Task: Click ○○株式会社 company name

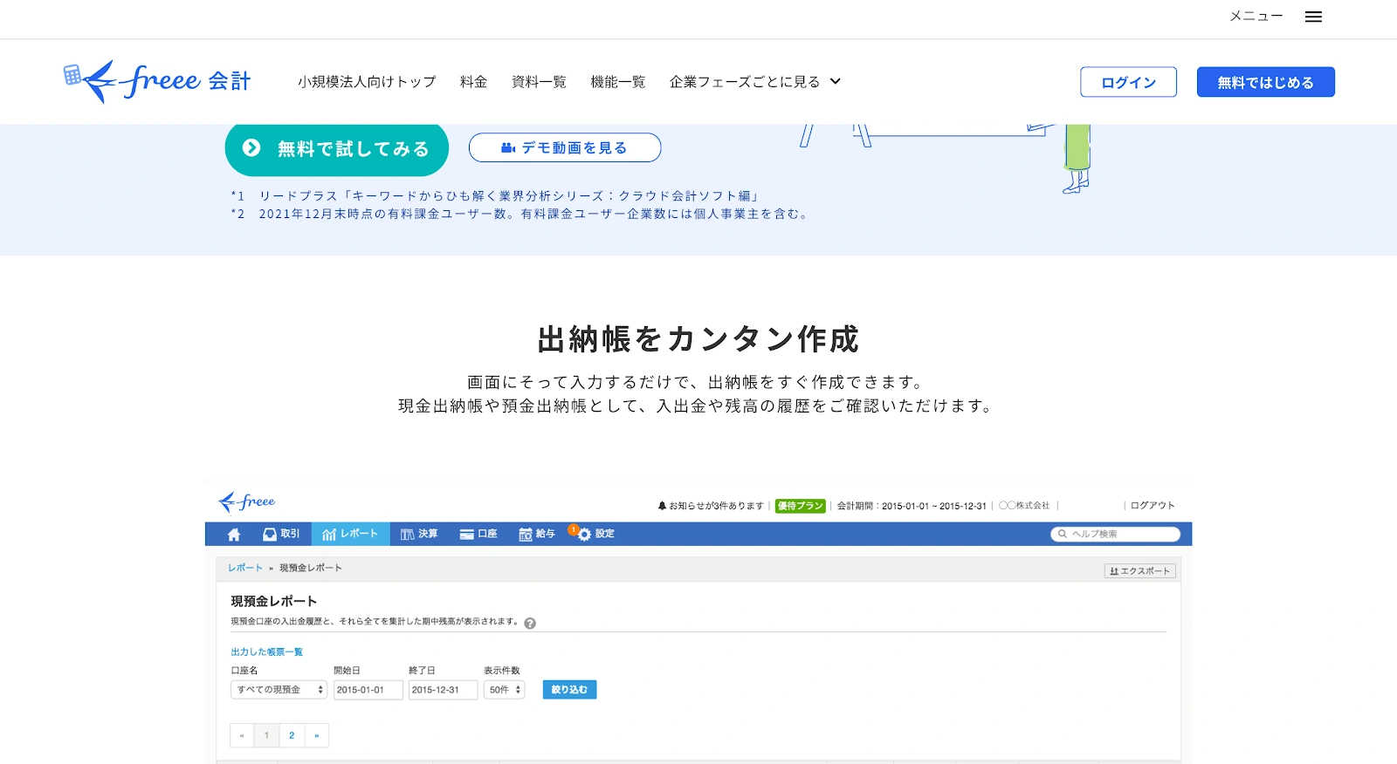Action: [x=1024, y=506]
